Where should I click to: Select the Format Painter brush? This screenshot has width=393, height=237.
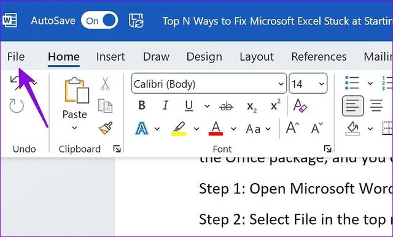pyautogui.click(x=106, y=128)
